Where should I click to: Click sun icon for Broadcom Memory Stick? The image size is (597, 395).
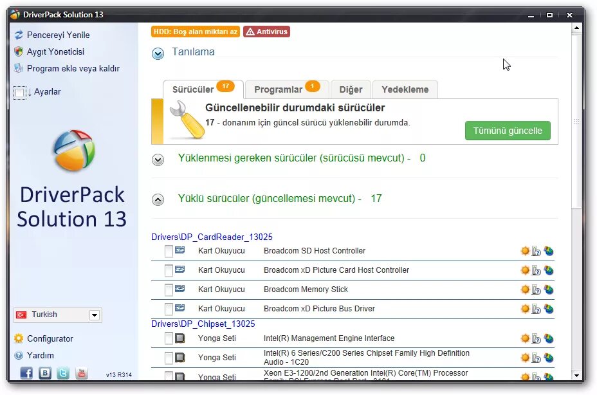click(x=525, y=289)
